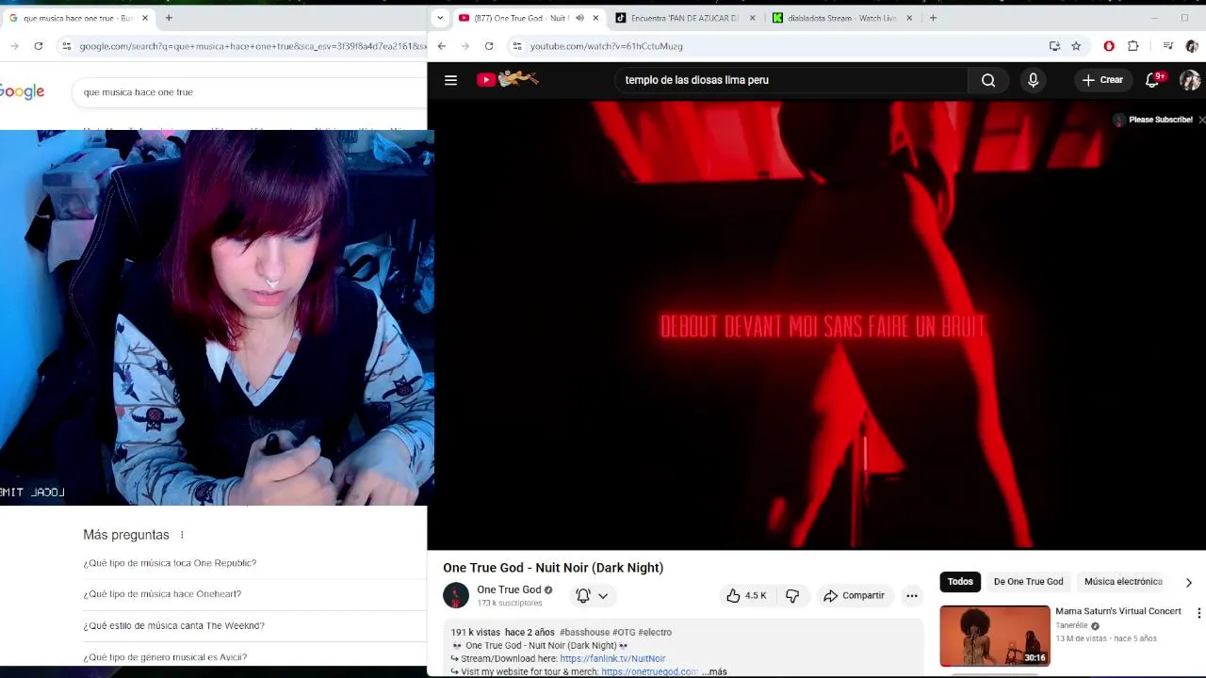Expand question about Avicii's musical genre
This screenshot has width=1206, height=678.
click(x=165, y=657)
